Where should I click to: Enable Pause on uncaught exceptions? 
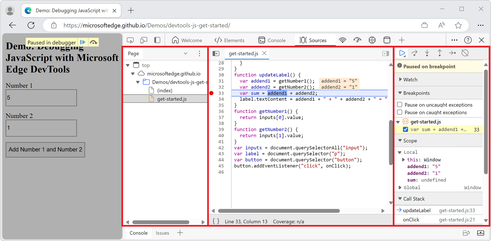coord(400,105)
